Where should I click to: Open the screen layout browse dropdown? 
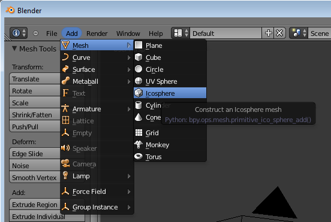pyautogui.click(x=180, y=33)
